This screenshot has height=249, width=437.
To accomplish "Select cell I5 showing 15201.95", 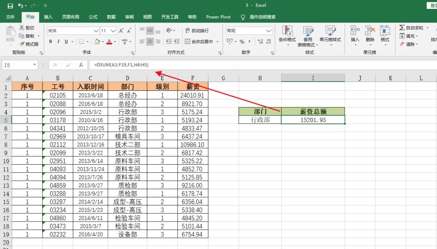I will 313,120.
